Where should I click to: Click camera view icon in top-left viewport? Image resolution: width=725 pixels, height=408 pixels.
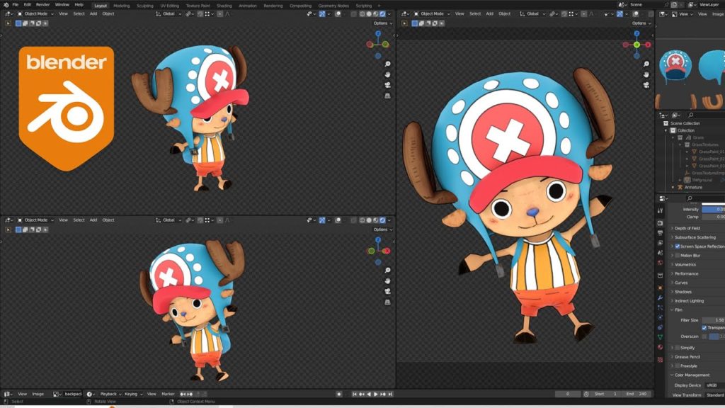tap(388, 85)
